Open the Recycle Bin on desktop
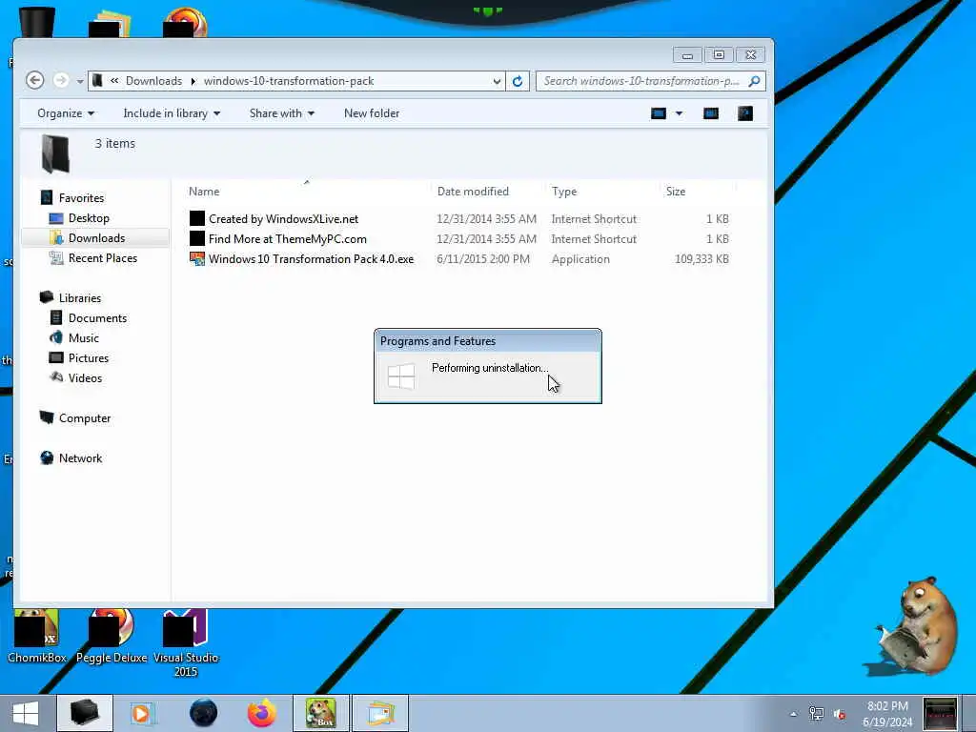976x732 pixels. (x=37, y=21)
